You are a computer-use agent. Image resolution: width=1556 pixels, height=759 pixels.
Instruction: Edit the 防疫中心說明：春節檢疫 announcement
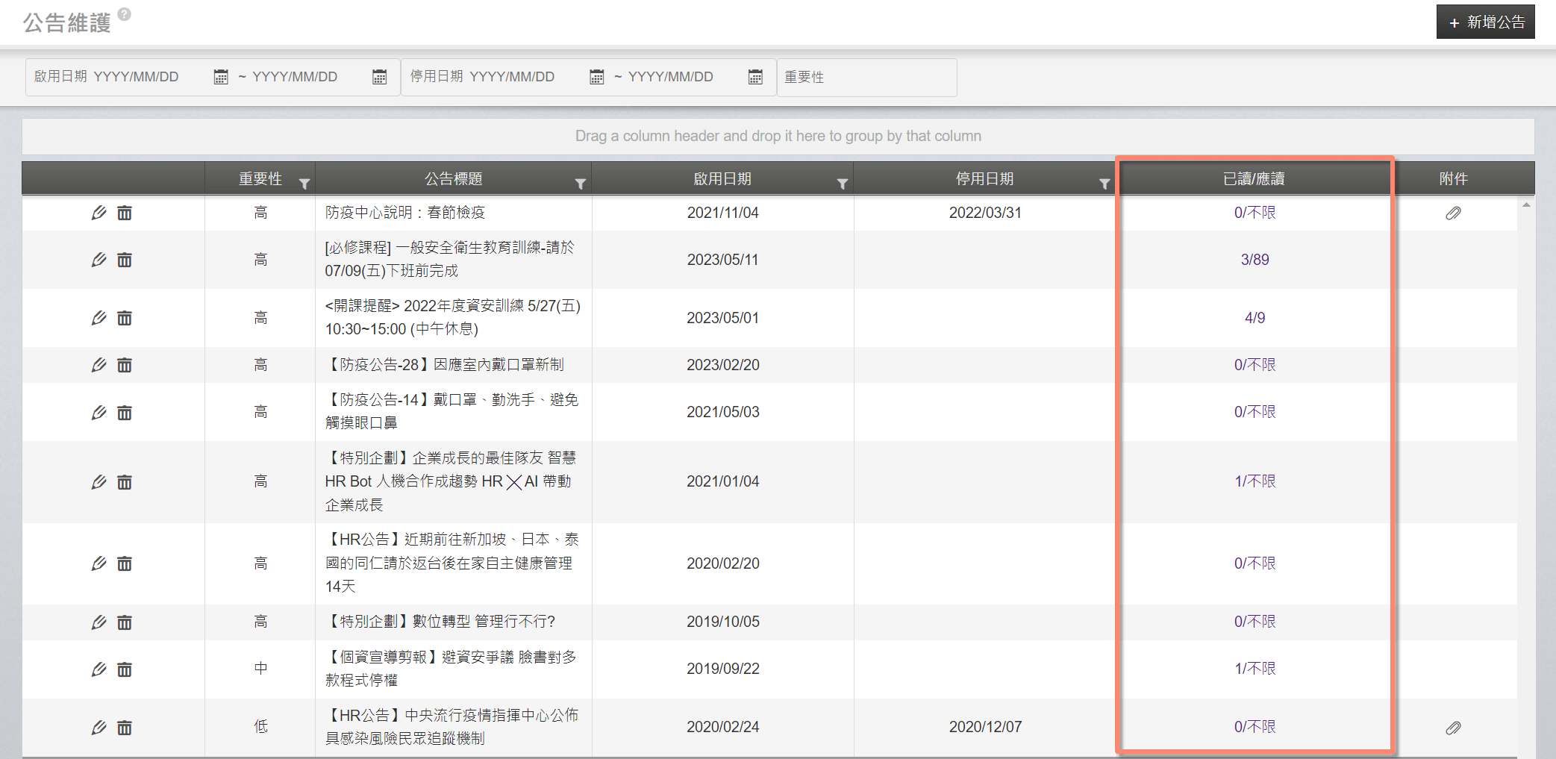[x=99, y=213]
